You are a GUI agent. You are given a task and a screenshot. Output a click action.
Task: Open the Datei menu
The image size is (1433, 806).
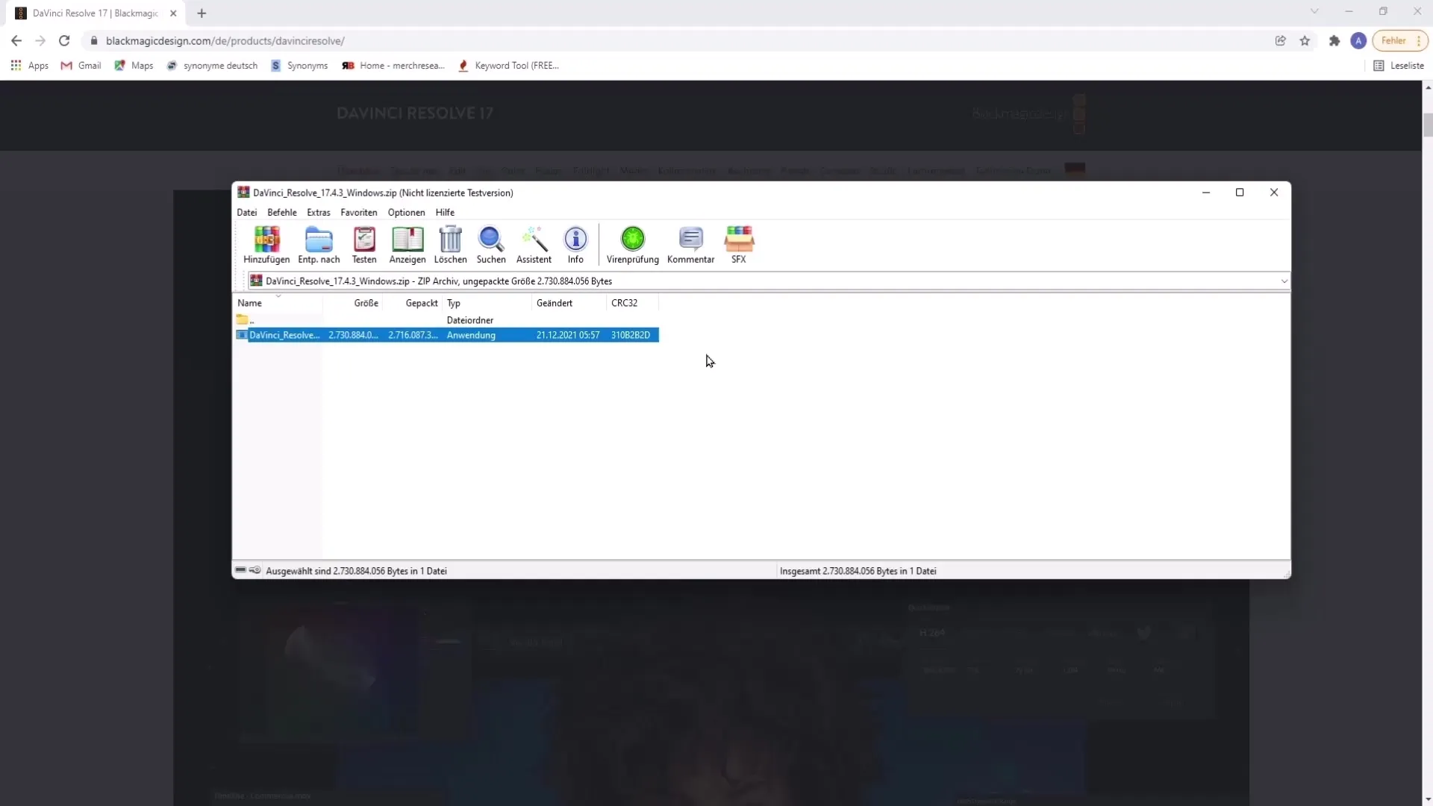(x=246, y=212)
